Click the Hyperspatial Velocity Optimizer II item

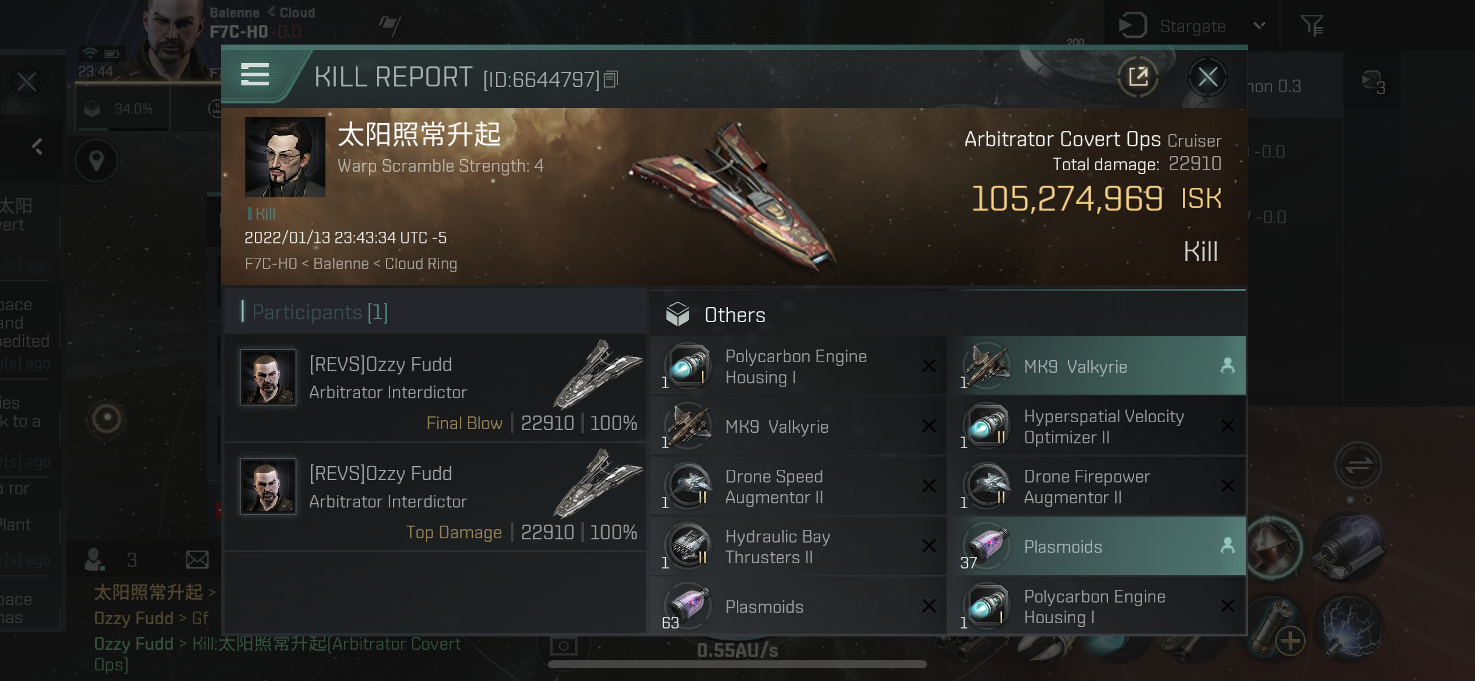click(x=1096, y=426)
